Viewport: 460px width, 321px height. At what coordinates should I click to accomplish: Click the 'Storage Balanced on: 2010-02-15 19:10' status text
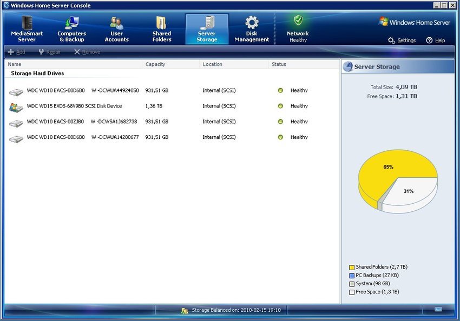[236, 310]
